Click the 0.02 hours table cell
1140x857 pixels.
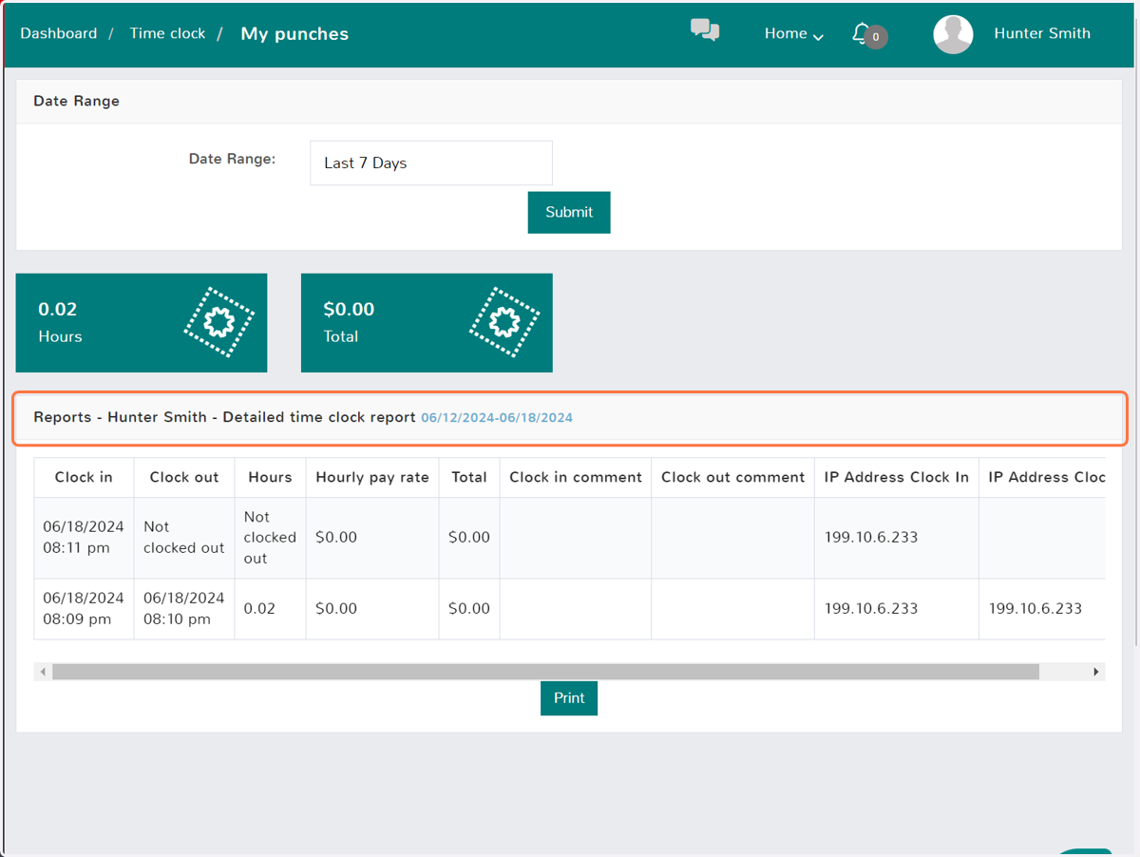(270, 609)
